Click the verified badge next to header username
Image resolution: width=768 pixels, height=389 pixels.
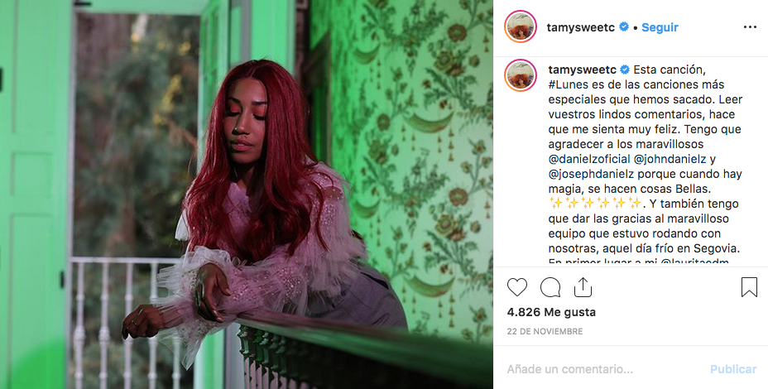tap(624, 27)
